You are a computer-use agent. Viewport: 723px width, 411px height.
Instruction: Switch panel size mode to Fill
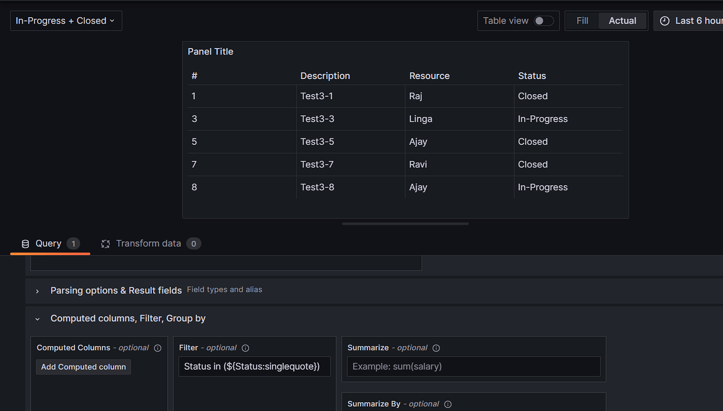pos(582,20)
